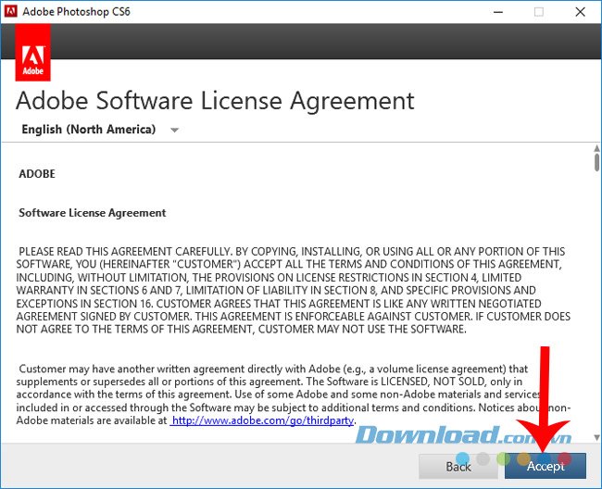Click the language dropdown arrow

175,130
